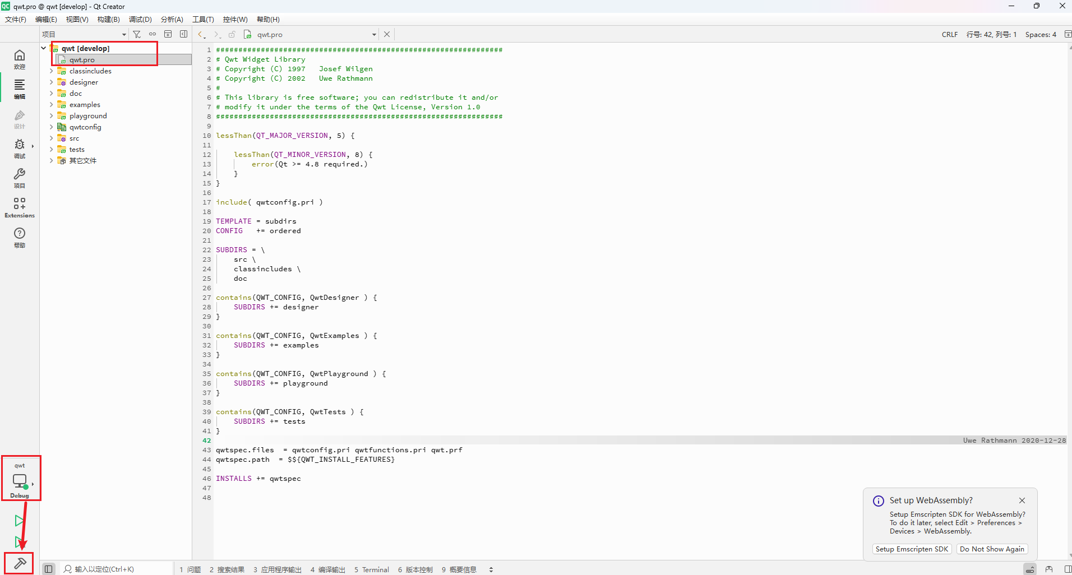Click Setup Emscripten SDK button
Screen dimensions: 1072x575
pyautogui.click(x=912, y=549)
